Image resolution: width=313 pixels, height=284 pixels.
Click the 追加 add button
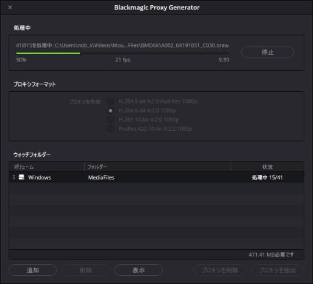[32, 270]
